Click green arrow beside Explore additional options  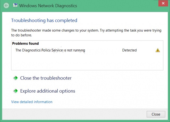[16, 91]
